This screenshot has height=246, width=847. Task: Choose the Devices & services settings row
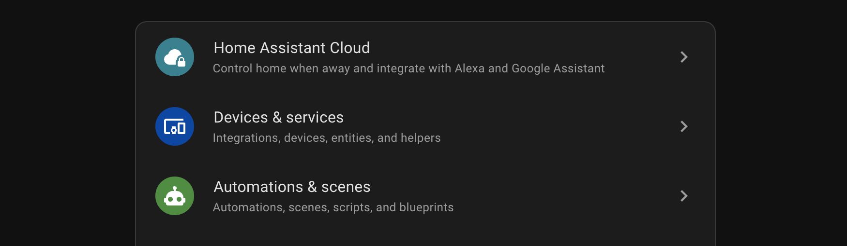click(436, 126)
